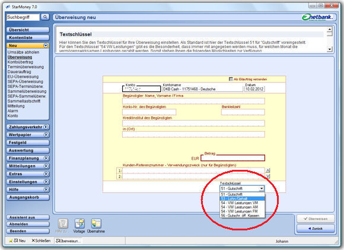The image size is (344, 250).
Task: Open Auswertung in the sidebar
Action: coord(28,150)
